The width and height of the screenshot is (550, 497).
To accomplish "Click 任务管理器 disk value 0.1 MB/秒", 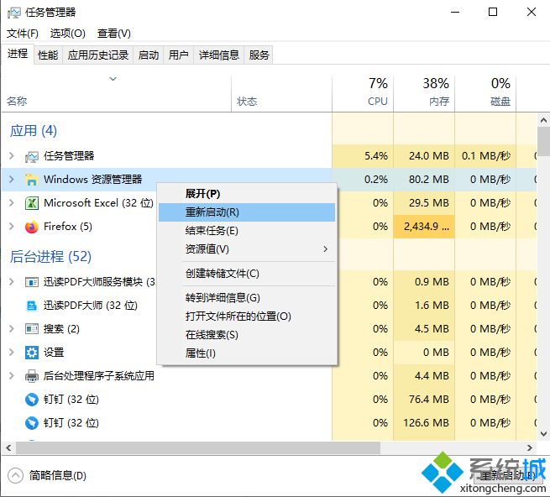I will click(486, 155).
